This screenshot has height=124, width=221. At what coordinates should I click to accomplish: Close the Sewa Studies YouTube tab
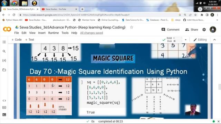[x=76, y=9]
